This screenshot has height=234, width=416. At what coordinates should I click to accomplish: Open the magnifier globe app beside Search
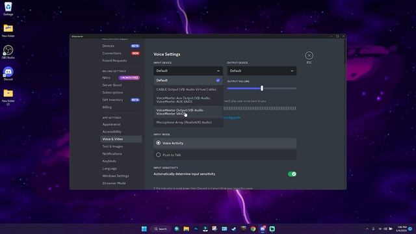click(177, 229)
